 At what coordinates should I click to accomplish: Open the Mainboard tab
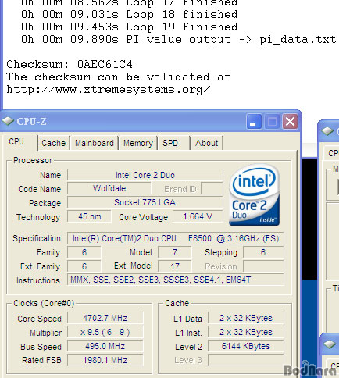coord(95,143)
